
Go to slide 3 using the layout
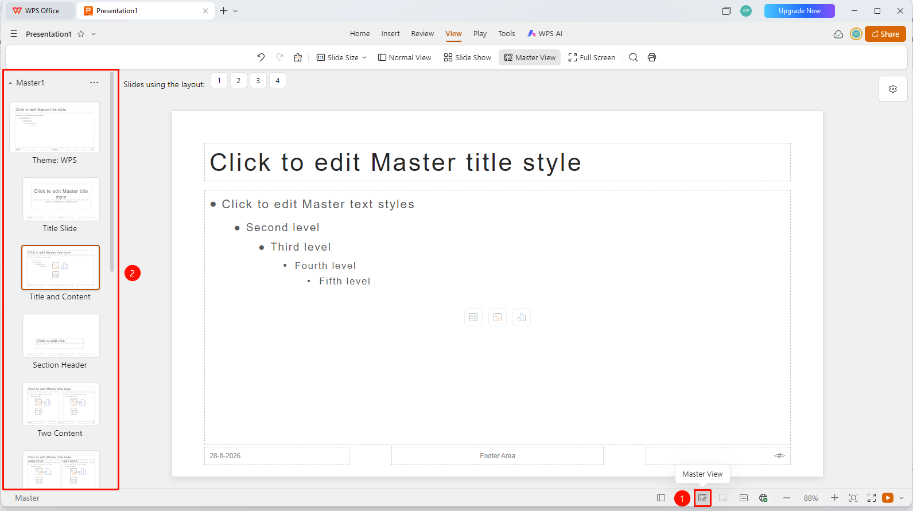tap(258, 81)
